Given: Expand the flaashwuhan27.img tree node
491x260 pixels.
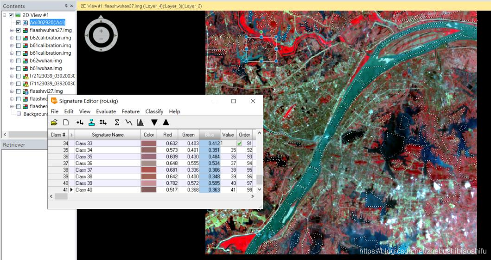Looking at the screenshot, I should (x=12, y=31).
